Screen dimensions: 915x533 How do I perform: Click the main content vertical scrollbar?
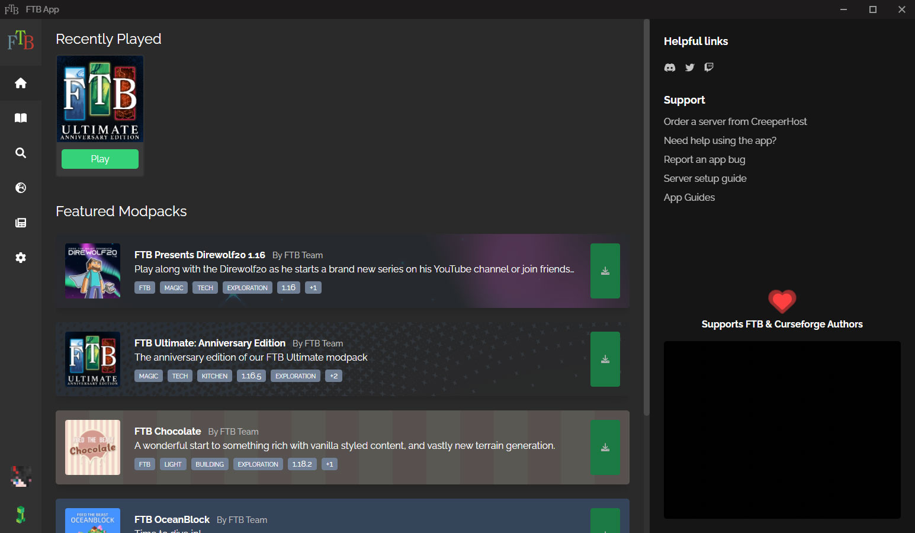coord(646,217)
